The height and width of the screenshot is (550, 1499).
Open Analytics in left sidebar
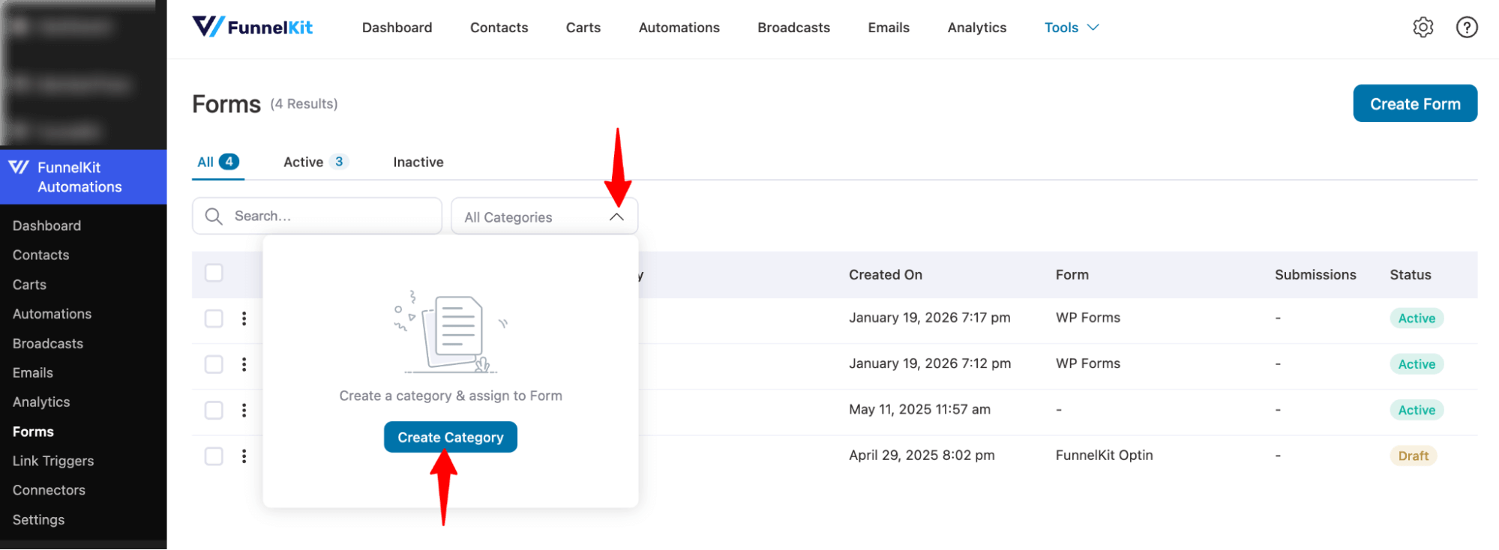click(x=41, y=402)
